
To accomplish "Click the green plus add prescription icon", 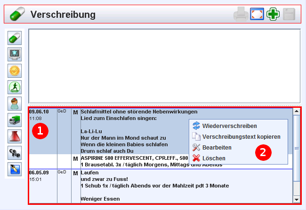I will coord(273,14).
